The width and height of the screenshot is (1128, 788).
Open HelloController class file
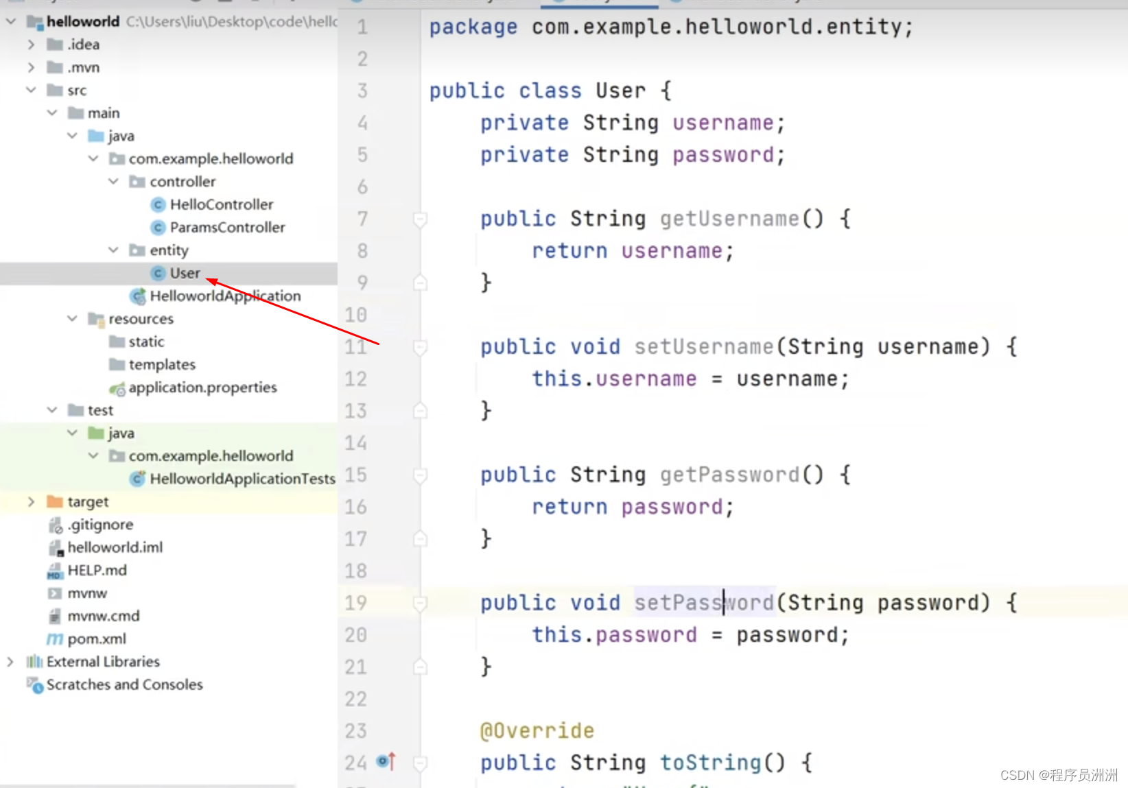tap(222, 204)
